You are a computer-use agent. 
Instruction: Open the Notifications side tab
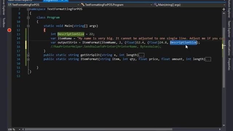pos(229,48)
